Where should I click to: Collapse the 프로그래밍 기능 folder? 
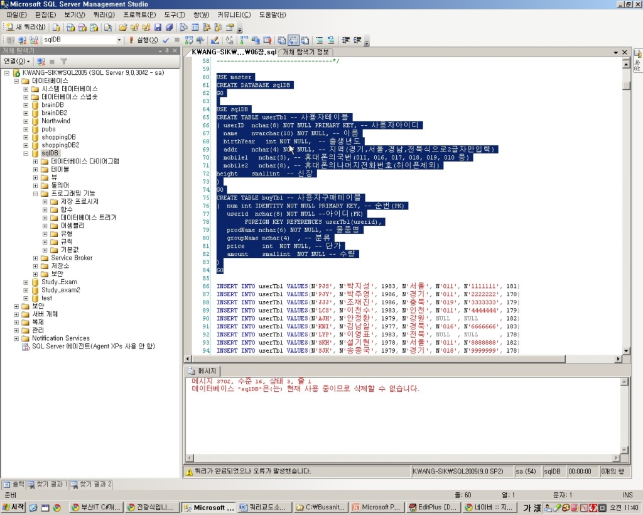35,194
